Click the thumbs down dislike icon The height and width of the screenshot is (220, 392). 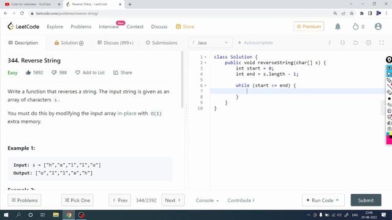54,73
